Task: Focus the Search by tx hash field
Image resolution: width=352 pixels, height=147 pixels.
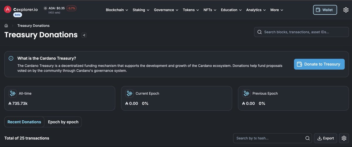Action: [273, 138]
